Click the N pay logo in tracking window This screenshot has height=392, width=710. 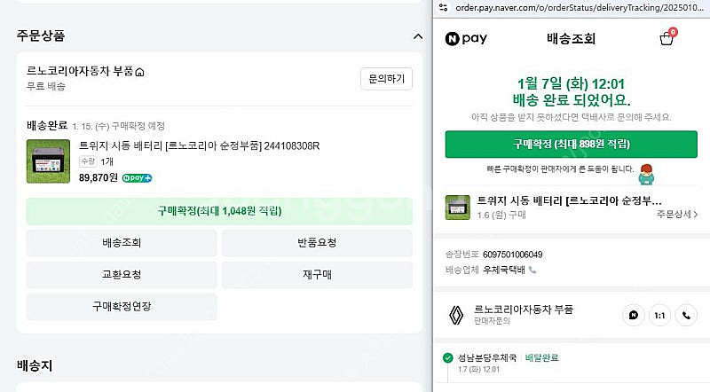coord(466,38)
